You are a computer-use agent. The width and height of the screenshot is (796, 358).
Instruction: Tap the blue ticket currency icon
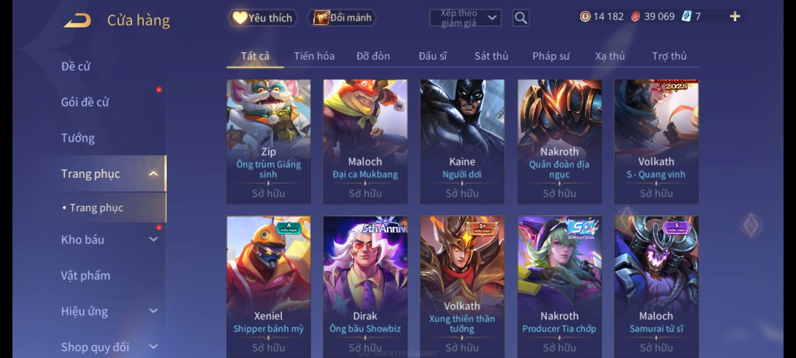686,16
